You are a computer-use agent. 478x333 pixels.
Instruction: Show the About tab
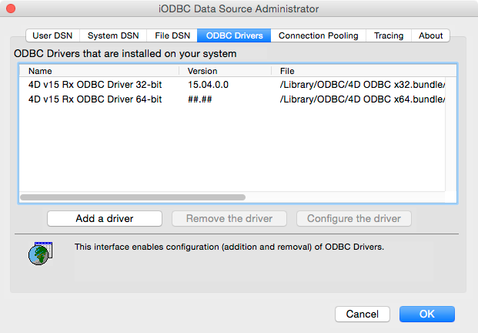tap(430, 35)
